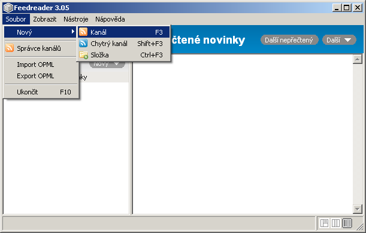The image size is (366, 233).
Task: Click the blue Chytrý kanál feed icon
Action: (x=83, y=43)
